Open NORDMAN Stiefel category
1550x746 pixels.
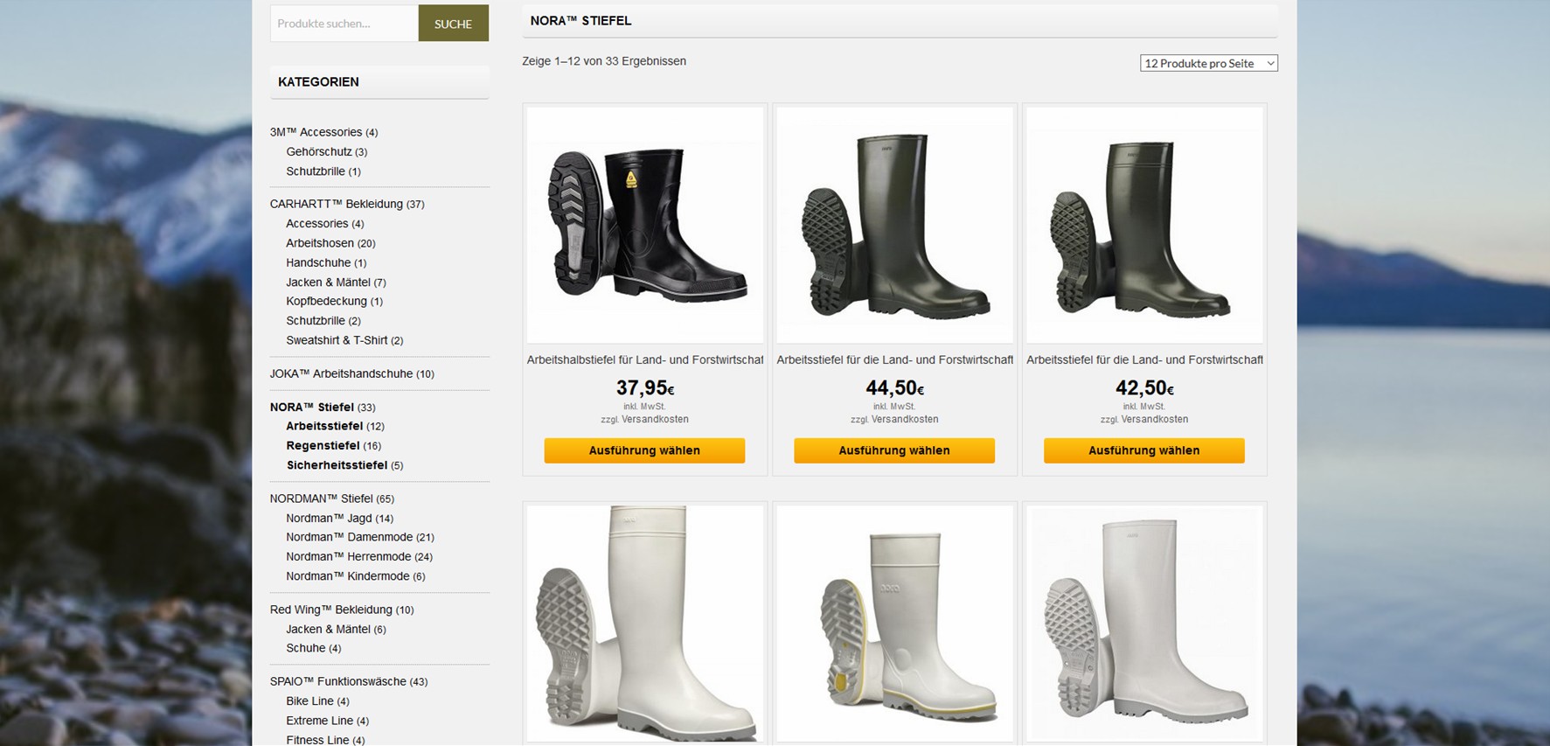pos(321,498)
